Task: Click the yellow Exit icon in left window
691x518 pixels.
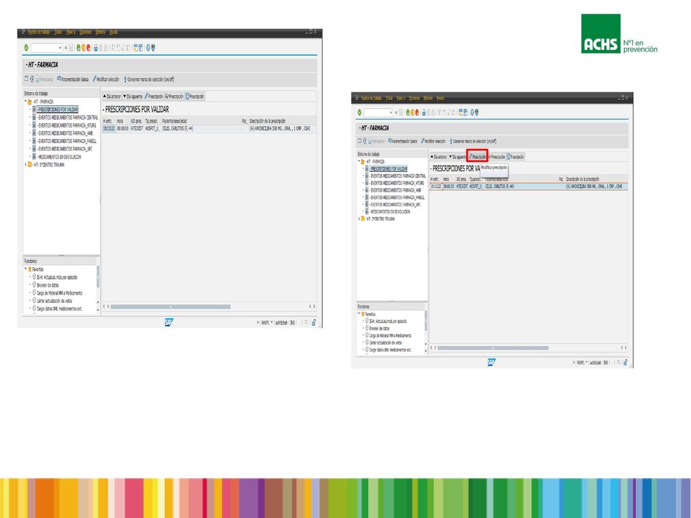Action: coord(84,48)
